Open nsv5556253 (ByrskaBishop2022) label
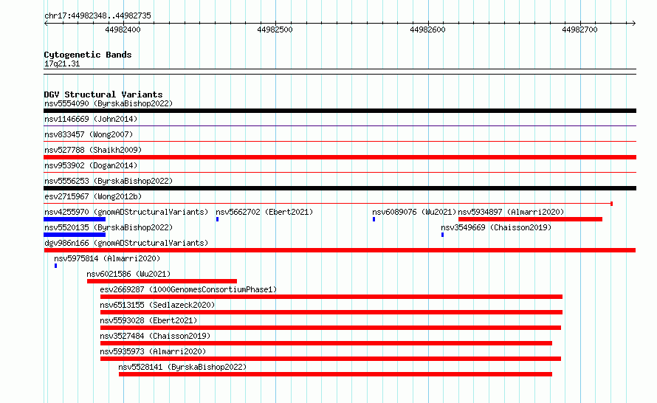This screenshot has height=403, width=657. coord(109,181)
